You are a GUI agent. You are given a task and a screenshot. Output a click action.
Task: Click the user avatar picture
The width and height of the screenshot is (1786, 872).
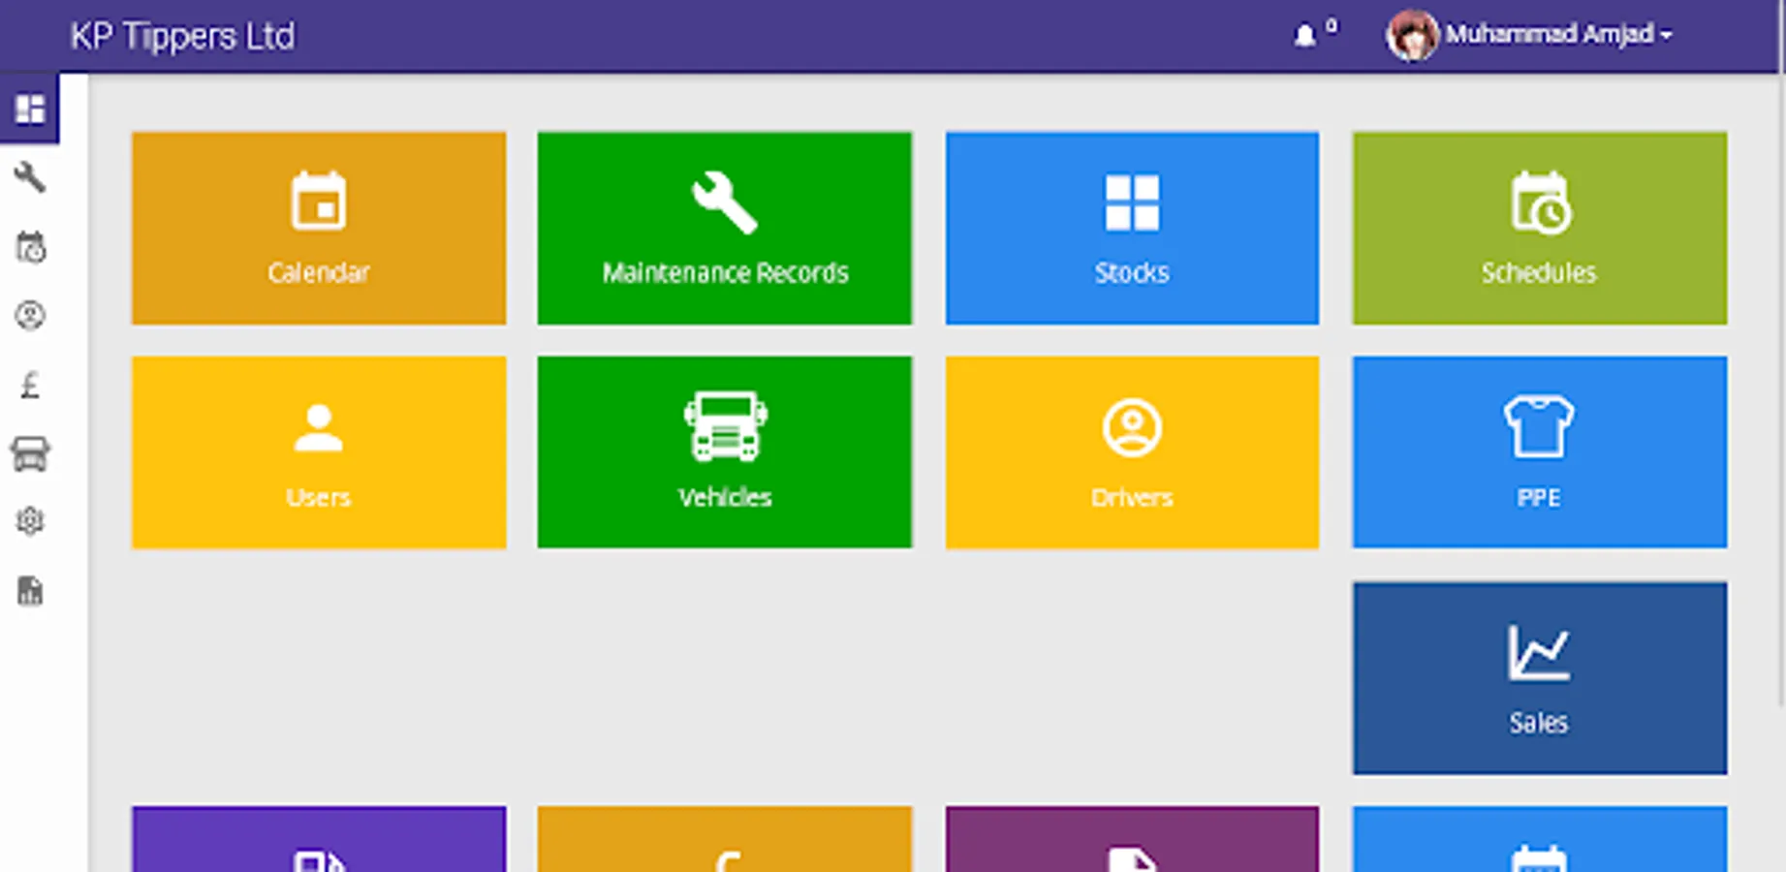click(x=1411, y=36)
